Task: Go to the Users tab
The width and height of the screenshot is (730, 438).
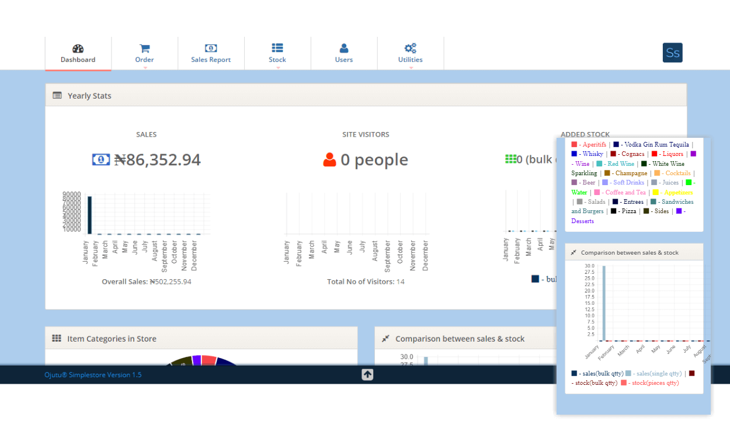Action: pyautogui.click(x=344, y=54)
